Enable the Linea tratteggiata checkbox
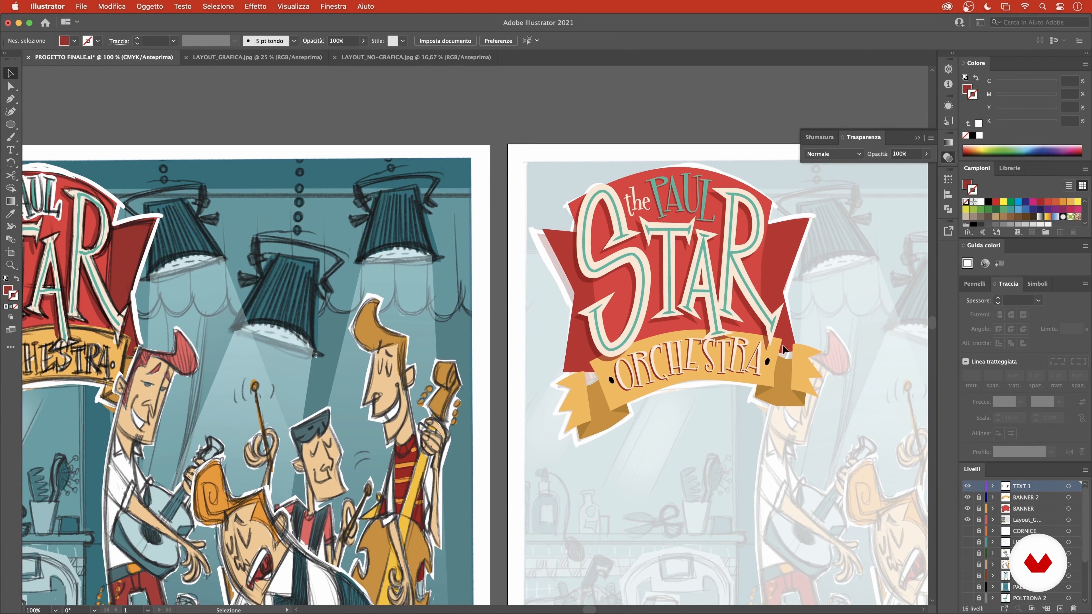 coord(966,362)
